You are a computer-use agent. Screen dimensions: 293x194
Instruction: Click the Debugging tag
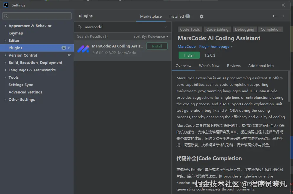[245, 29]
